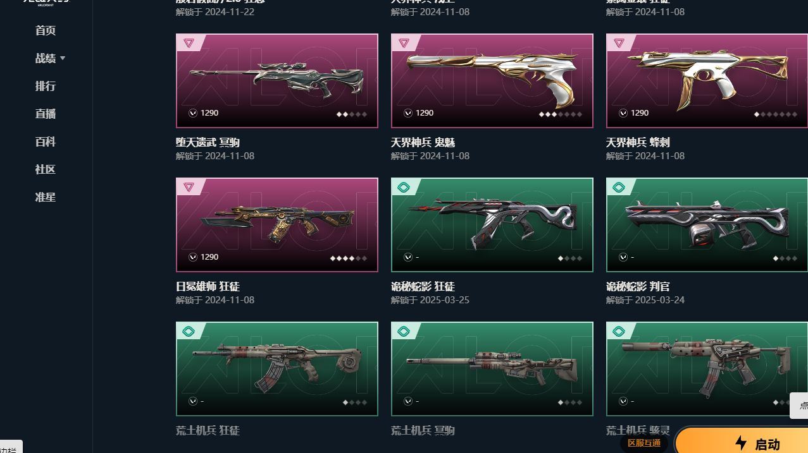Click green tier icon on 诡秘蛇影 狂徒 card
The height and width of the screenshot is (453, 808).
404,187
